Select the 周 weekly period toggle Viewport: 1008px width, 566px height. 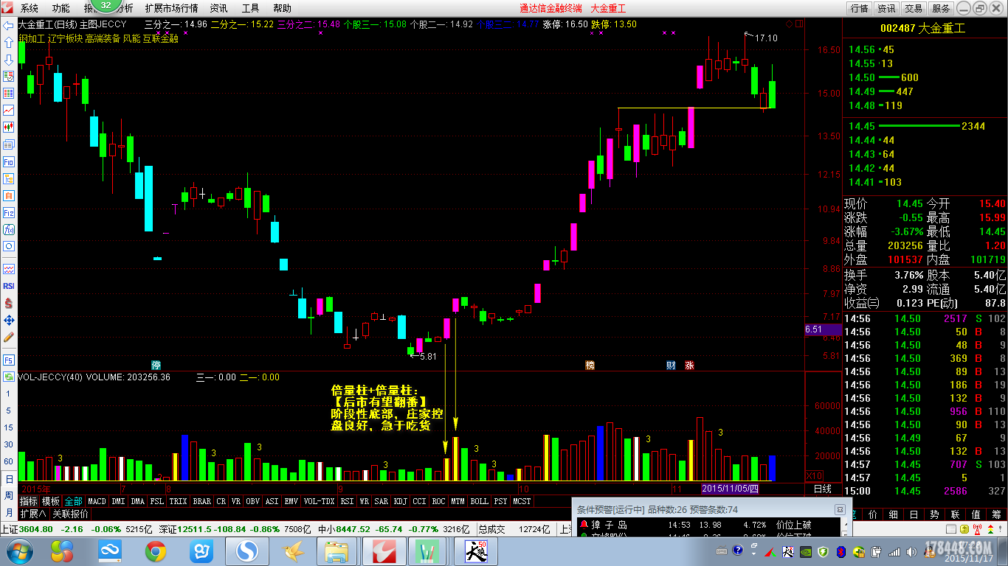[8, 496]
